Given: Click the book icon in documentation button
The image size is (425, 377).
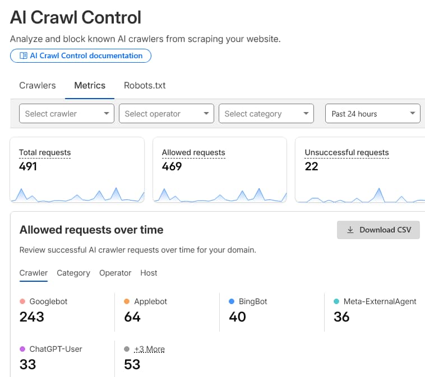Looking at the screenshot, I should (x=23, y=56).
